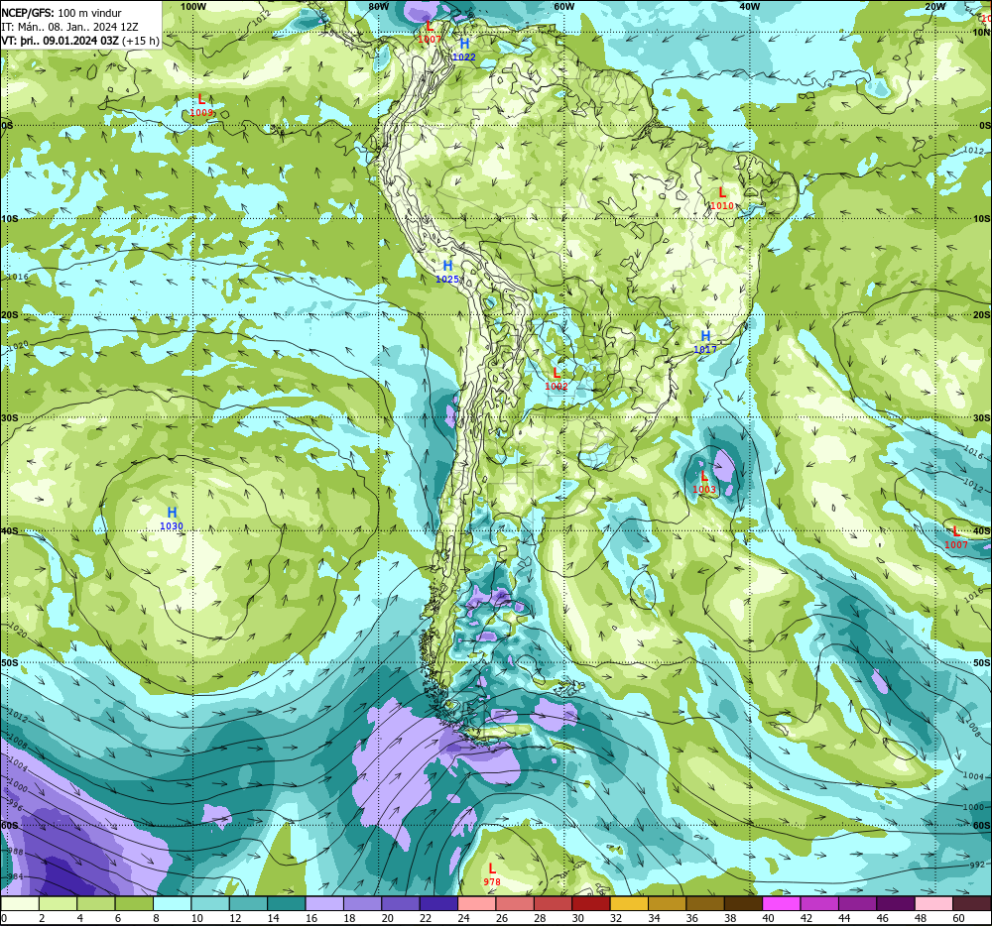Click the L 1009 marker in the Pacific
The image size is (992, 926).
click(201, 105)
